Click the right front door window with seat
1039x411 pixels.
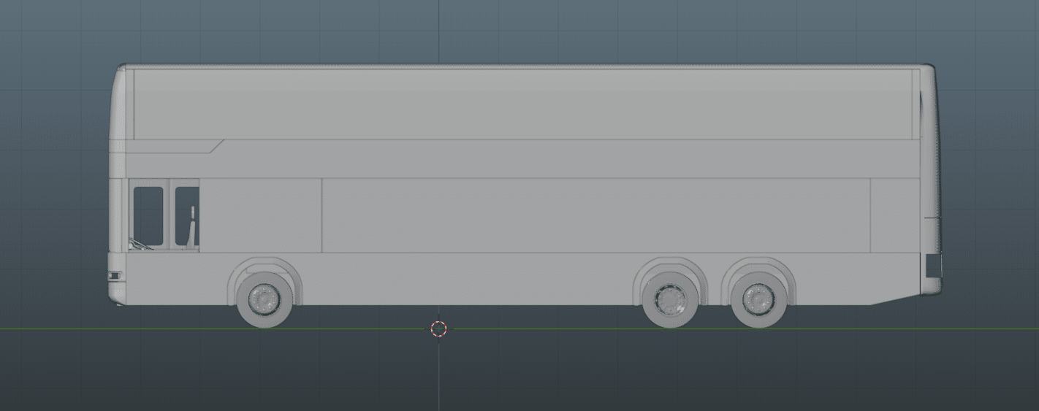click(x=187, y=216)
